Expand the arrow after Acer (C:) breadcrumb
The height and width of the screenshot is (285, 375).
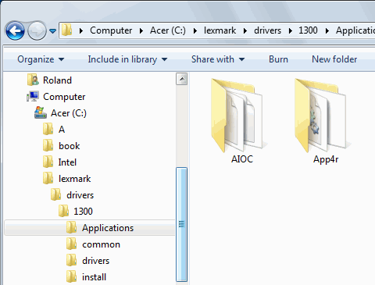click(x=195, y=30)
